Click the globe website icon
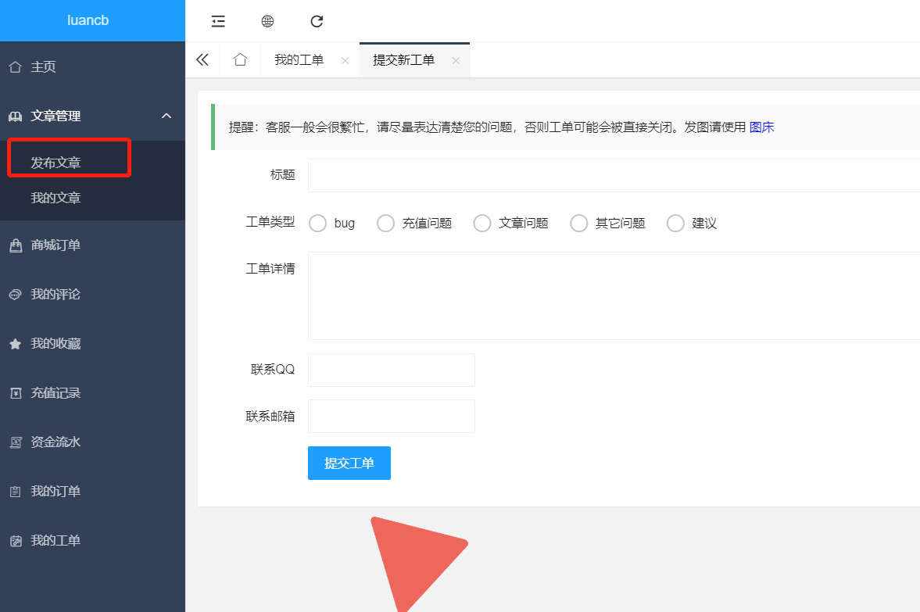This screenshot has width=920, height=612. [x=267, y=21]
